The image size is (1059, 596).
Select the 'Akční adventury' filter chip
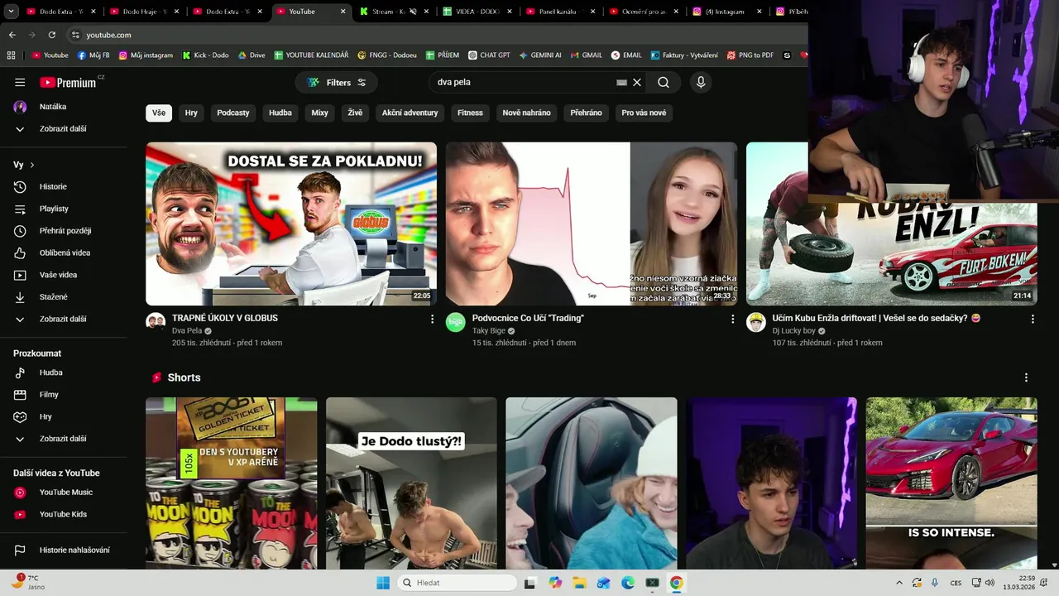click(410, 113)
